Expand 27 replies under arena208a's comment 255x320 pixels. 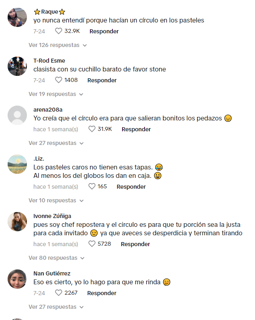56,143
